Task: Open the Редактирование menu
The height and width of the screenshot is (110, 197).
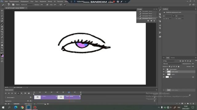Action: (x=14, y=1)
